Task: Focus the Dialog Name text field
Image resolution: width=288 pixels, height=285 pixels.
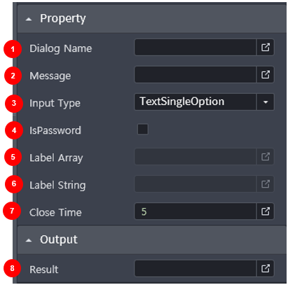Action: tap(196, 48)
